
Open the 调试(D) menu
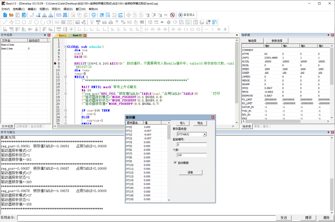coord(68,9)
